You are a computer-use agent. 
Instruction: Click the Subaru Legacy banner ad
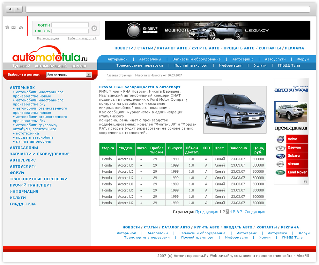tap(208, 30)
